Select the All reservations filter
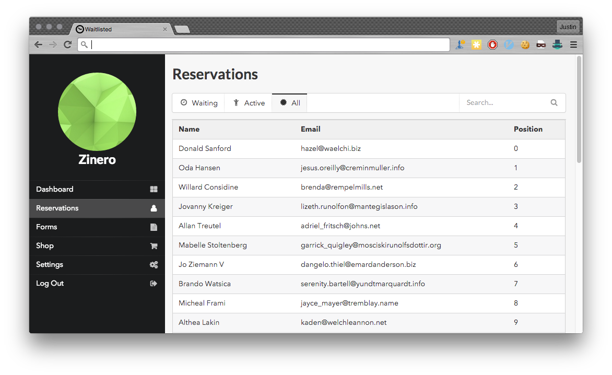The height and width of the screenshot is (375, 612). 289,102
